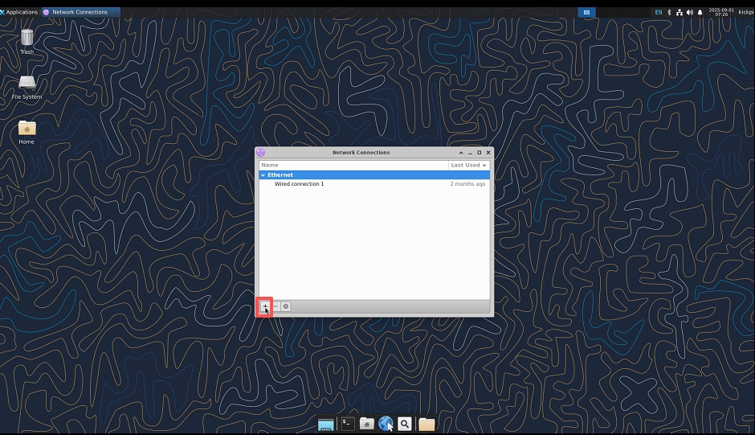Click the add new connection plus button
The image size is (755, 435).
click(x=264, y=306)
